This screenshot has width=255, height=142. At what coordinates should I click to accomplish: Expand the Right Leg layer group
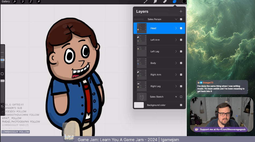[176, 86]
